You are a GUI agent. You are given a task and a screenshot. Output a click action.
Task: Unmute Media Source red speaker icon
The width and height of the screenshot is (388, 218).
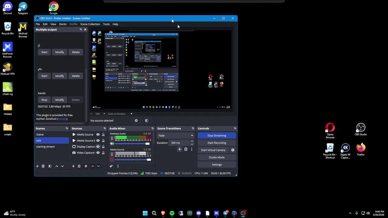(x=112, y=160)
